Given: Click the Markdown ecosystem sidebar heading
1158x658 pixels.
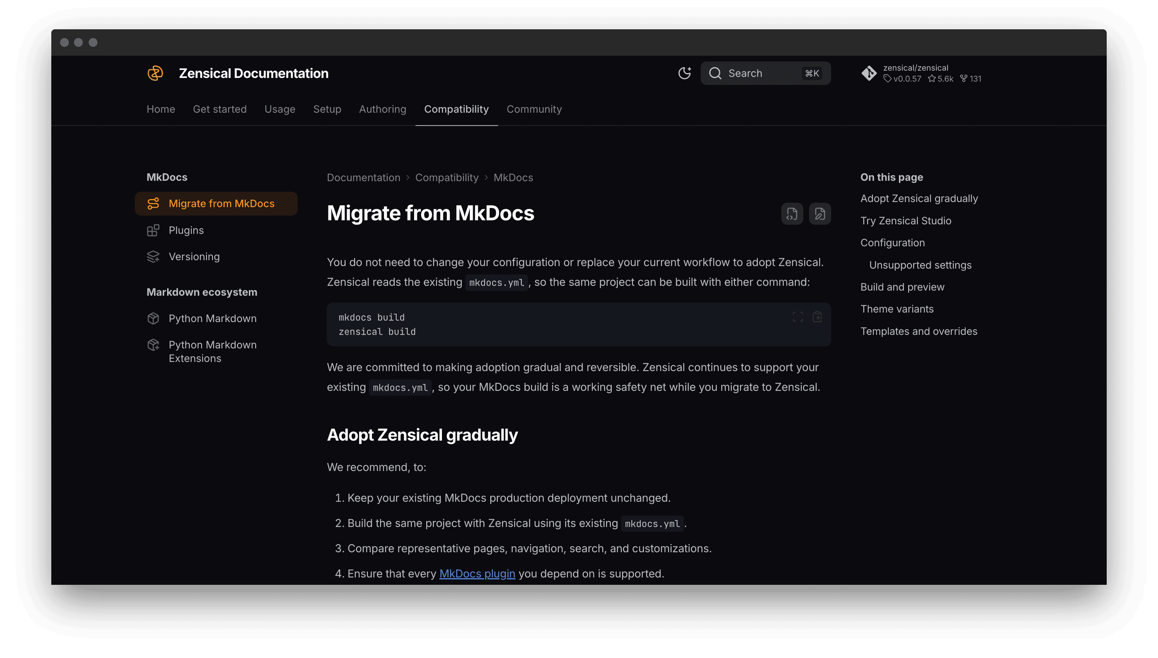Looking at the screenshot, I should (x=202, y=292).
